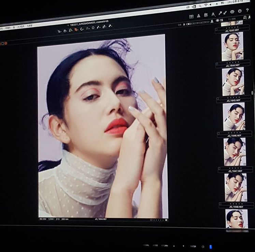Click the copy adjustments up-arrow
This screenshot has width=255, height=252.
coord(220,13)
